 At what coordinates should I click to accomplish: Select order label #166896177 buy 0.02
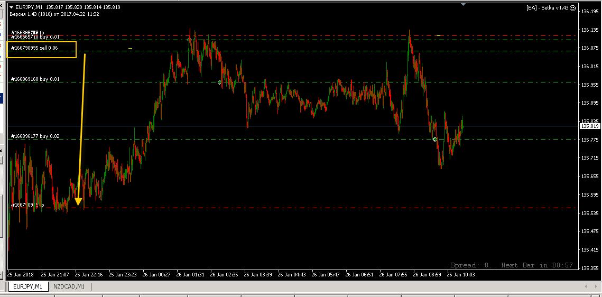(x=35, y=136)
